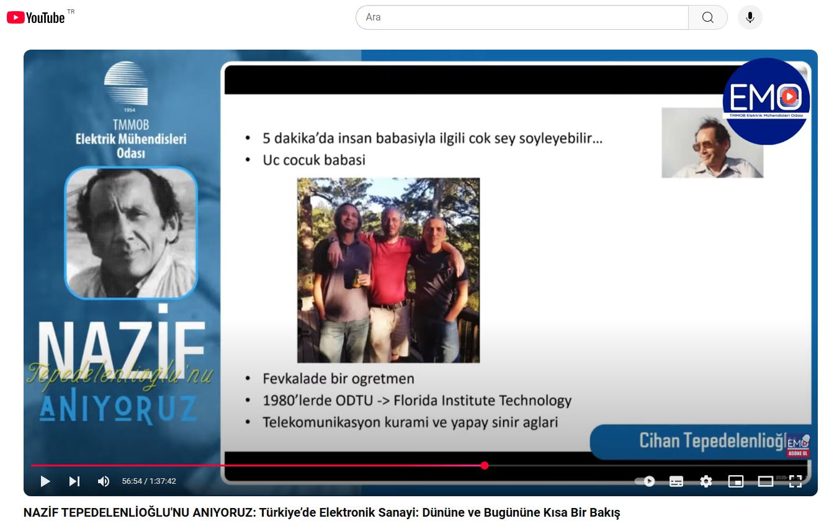Start voice search with microphone icon
The width and height of the screenshot is (829, 526).
pyautogui.click(x=750, y=17)
